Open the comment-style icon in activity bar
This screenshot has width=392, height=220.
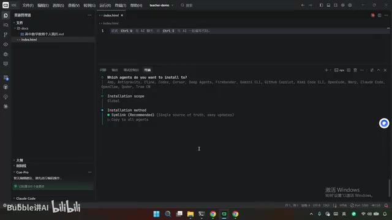pos(6,64)
